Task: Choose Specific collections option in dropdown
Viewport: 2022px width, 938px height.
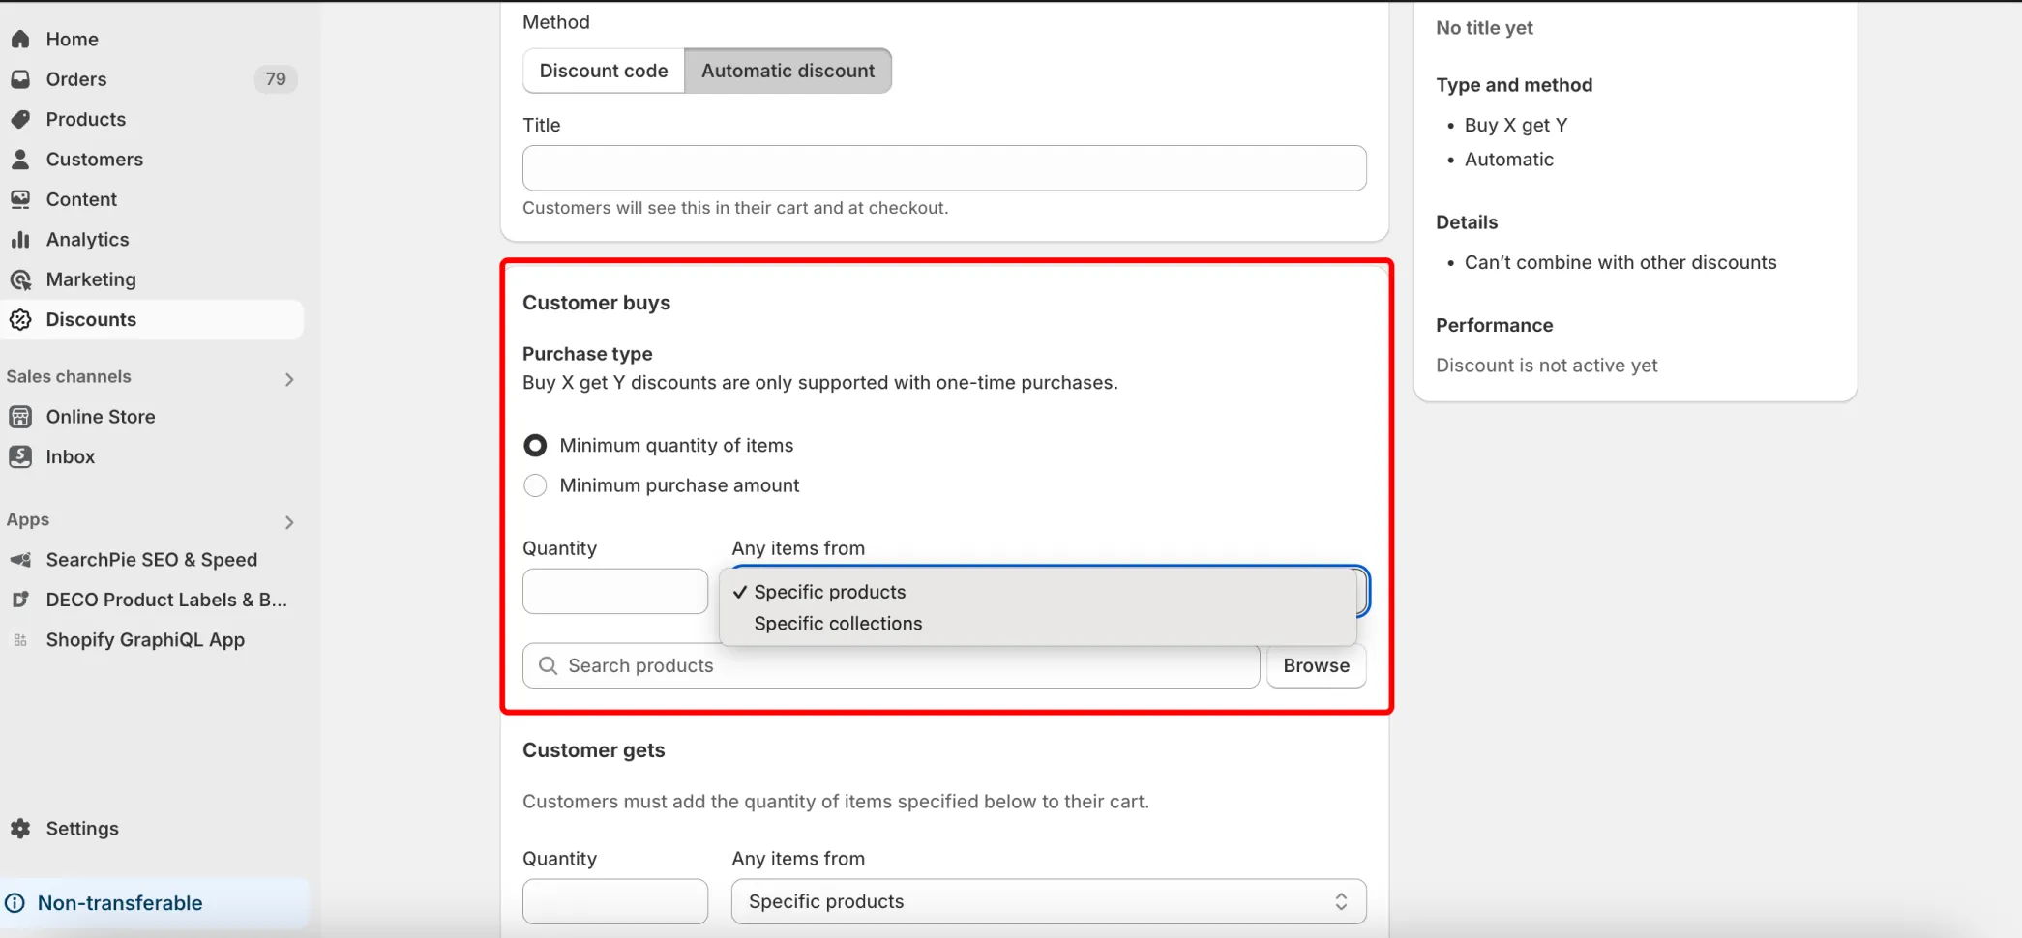Action: (x=1038, y=624)
